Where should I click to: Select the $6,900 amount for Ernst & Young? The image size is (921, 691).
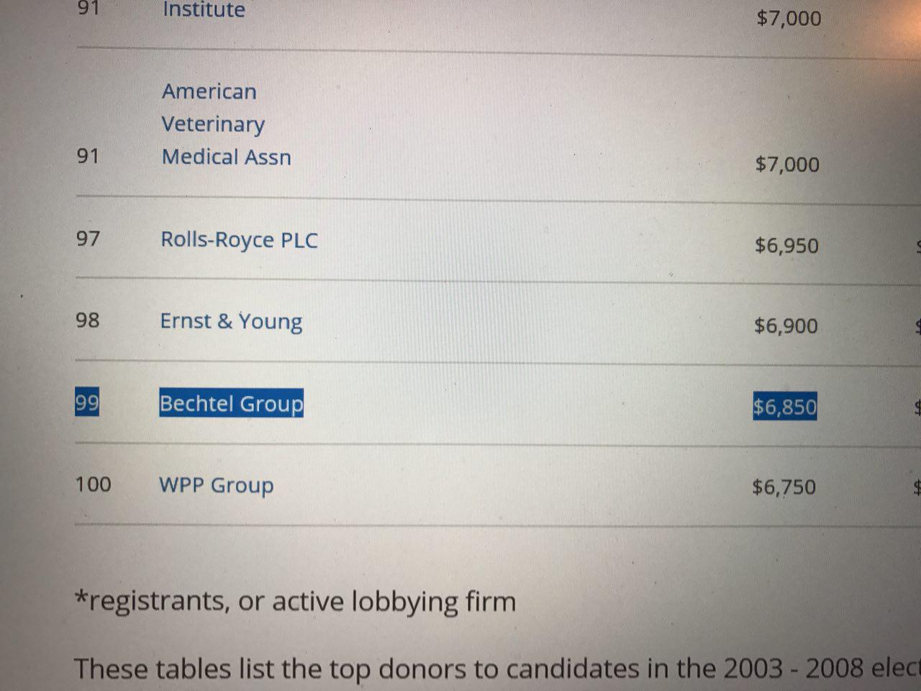[x=786, y=326]
